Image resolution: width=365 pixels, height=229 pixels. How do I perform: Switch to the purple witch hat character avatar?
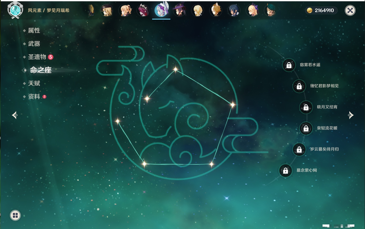(x=179, y=10)
